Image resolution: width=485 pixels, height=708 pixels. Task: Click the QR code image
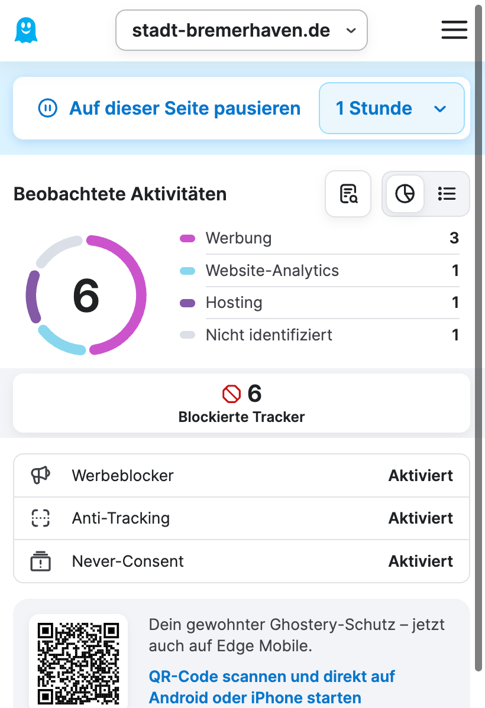[x=78, y=662]
